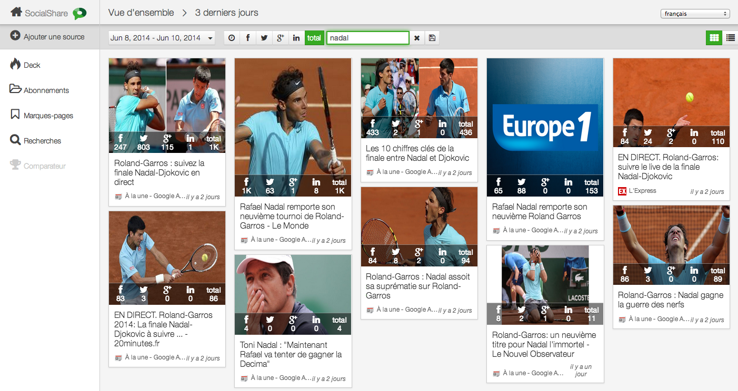Click the thumbnail of Nadal kneeling near the Lacoste sign
Viewport: 738px width, 391px height.
click(545, 284)
